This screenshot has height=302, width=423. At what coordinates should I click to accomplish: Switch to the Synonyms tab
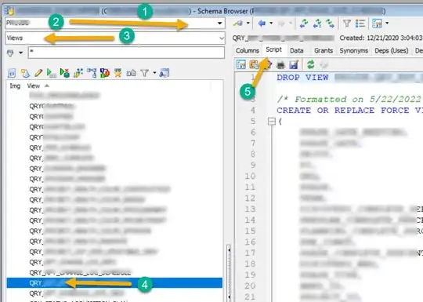353,51
